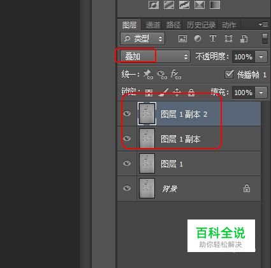Click second adjustment icon above the tabs
This screenshot has height=268, width=271.
(169, 5)
